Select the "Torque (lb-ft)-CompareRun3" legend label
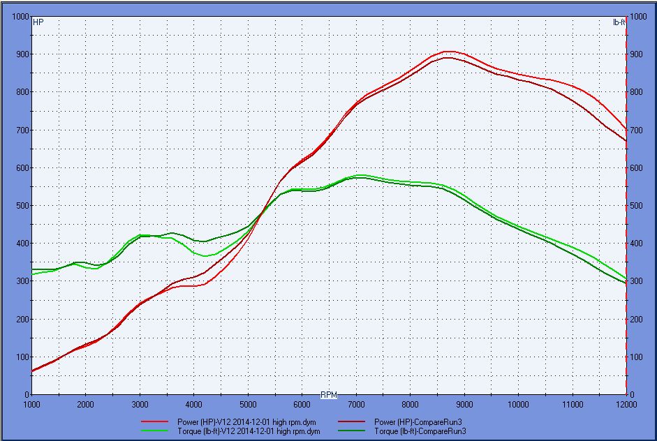 [x=421, y=431]
